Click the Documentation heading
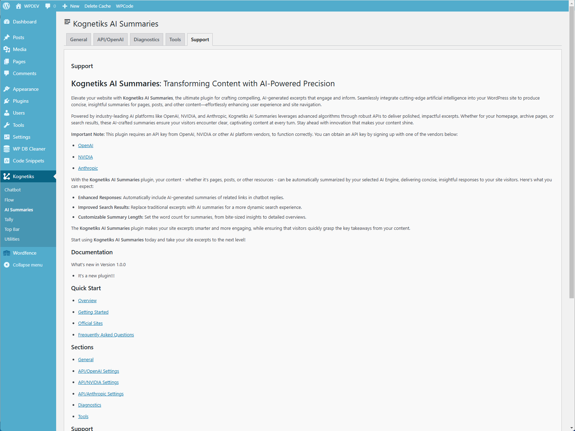The image size is (575, 431). (92, 252)
